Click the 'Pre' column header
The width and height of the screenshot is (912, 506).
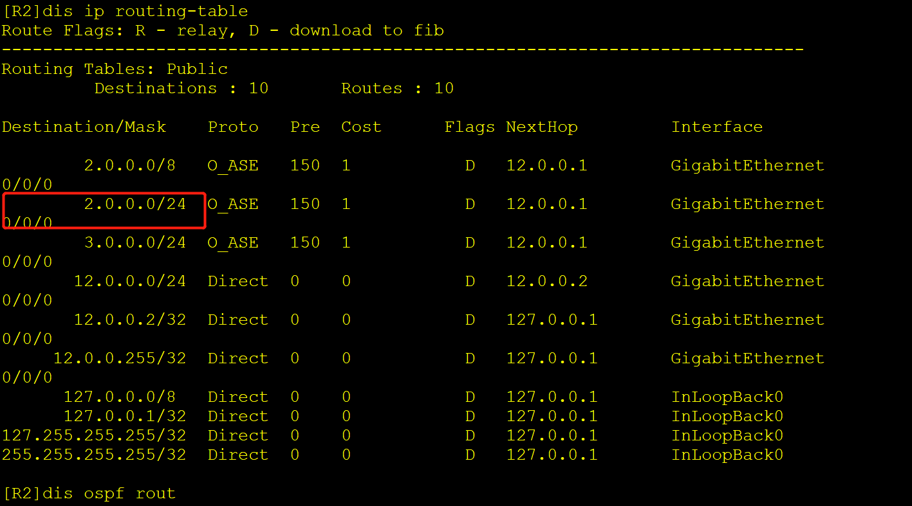pos(305,127)
